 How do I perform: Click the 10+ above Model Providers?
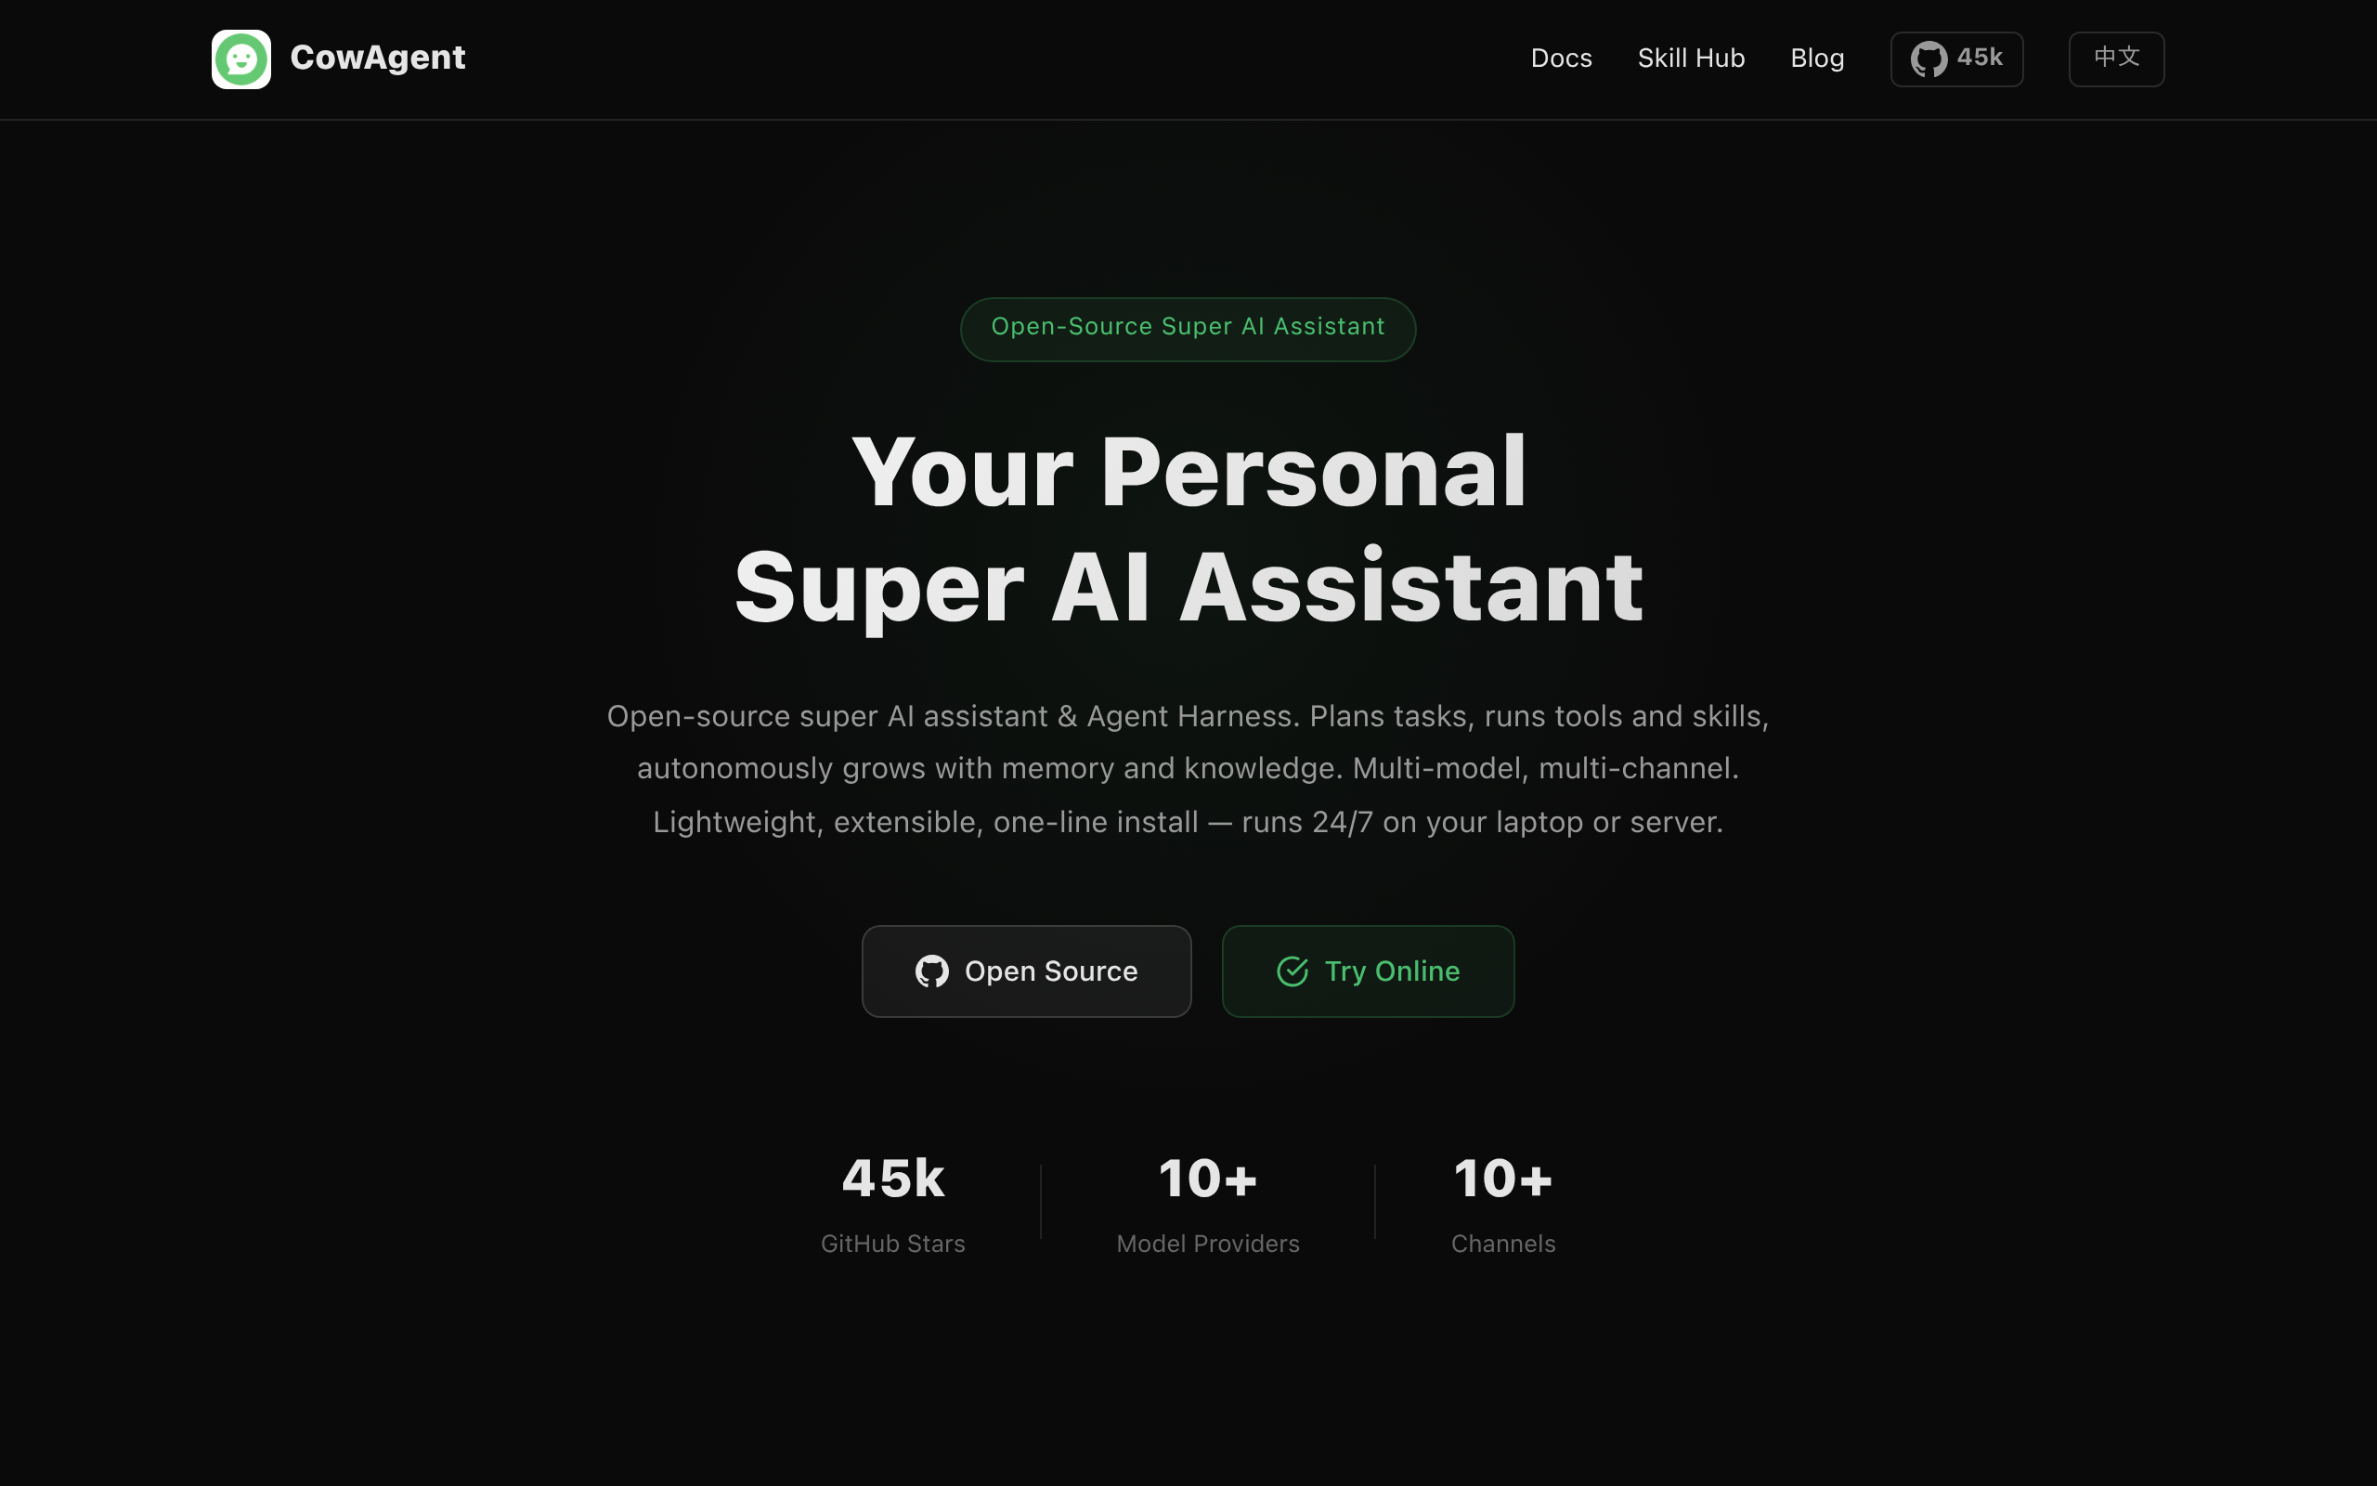(1207, 1179)
